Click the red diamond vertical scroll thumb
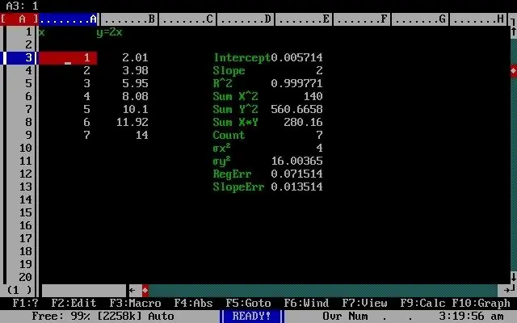This screenshot has width=517, height=323. [x=514, y=70]
